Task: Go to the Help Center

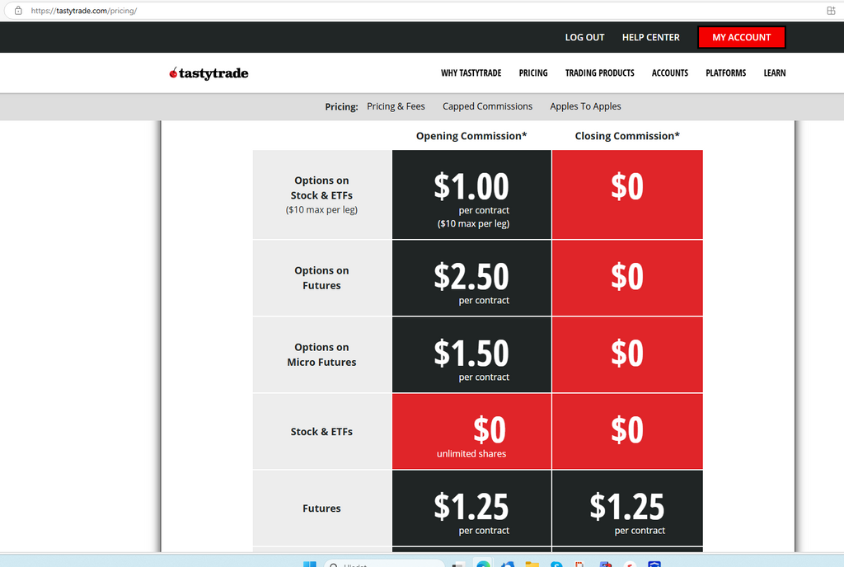Action: click(650, 37)
